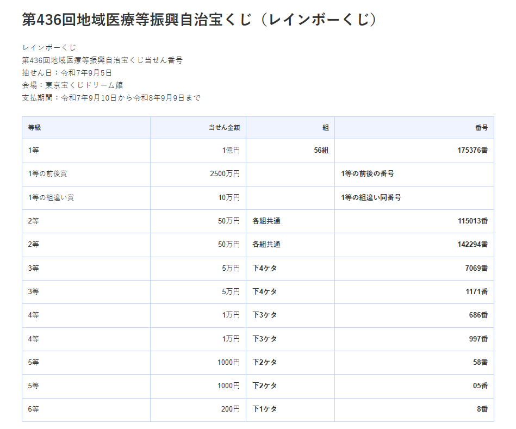Select the 1等 row label
Viewport: 516px width, 429px height.
[x=34, y=151]
